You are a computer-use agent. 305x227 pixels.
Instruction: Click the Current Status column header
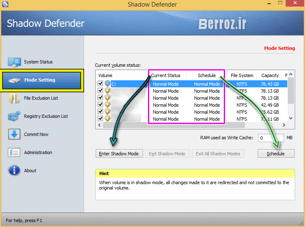(x=166, y=75)
